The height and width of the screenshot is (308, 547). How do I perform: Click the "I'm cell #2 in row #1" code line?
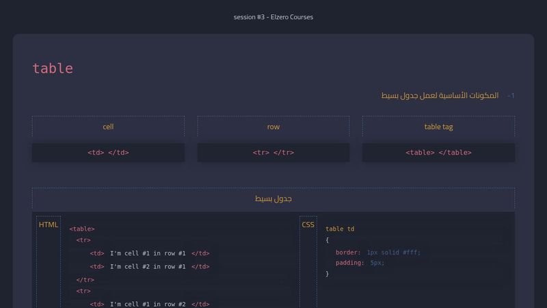149,267
